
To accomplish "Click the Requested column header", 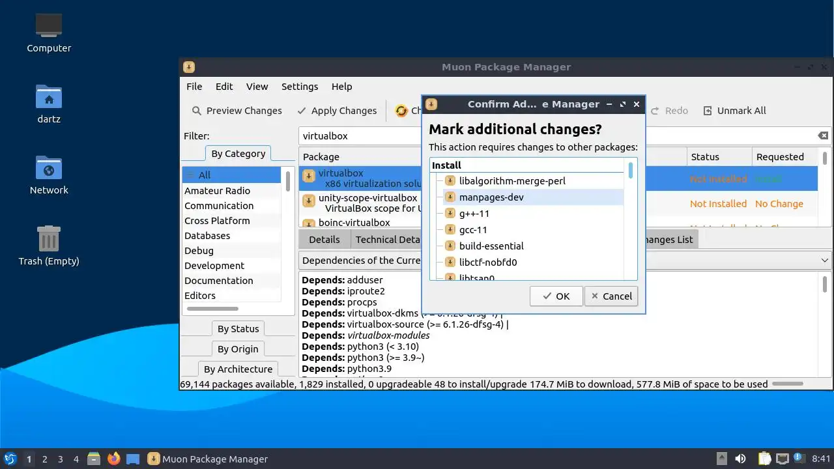I will point(784,157).
